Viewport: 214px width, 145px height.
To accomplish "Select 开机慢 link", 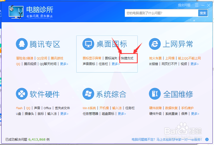I will pyautogui.click(x=104, y=108).
